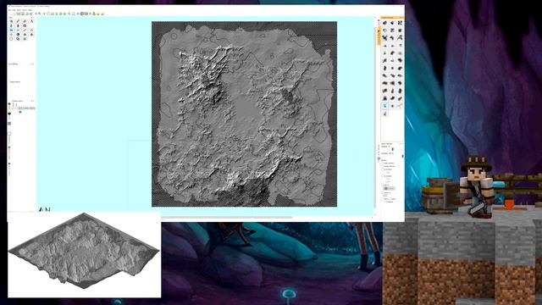Select the highlighted Height raise/lower tool
The image size is (542, 305).
pyautogui.click(x=11, y=30)
